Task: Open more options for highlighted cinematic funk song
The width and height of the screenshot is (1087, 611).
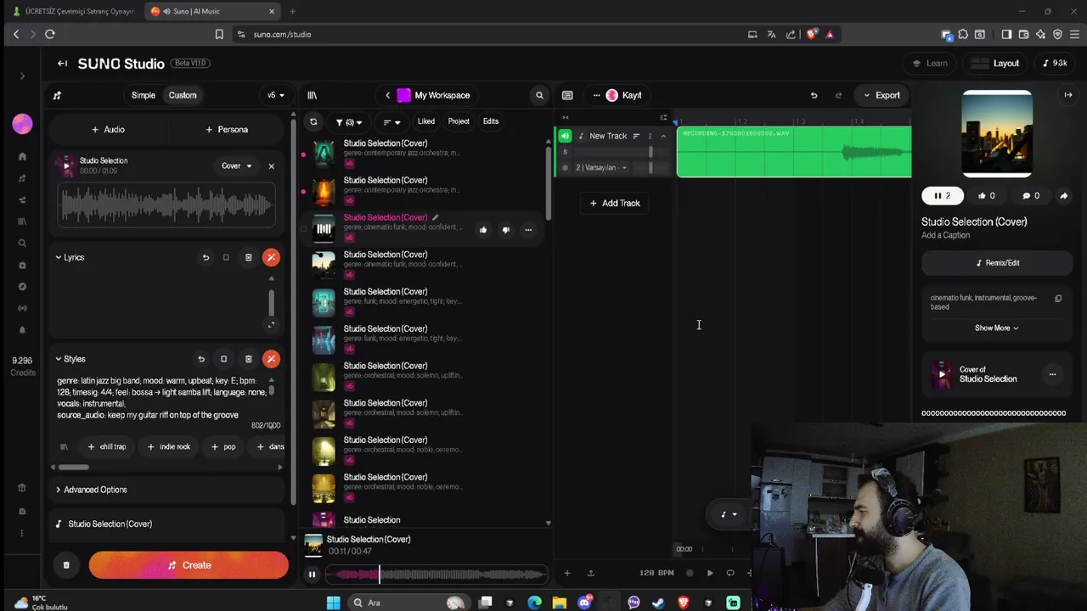Action: click(528, 230)
